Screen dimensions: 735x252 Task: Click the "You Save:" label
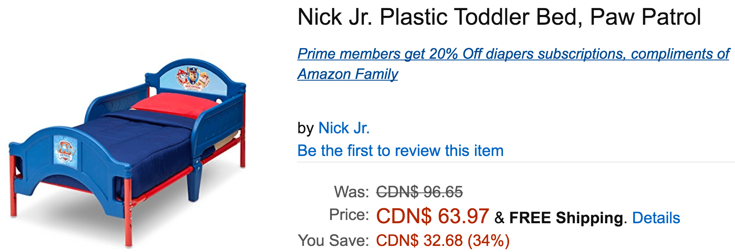coord(333,241)
